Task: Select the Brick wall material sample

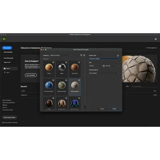Action: coord(75,69)
